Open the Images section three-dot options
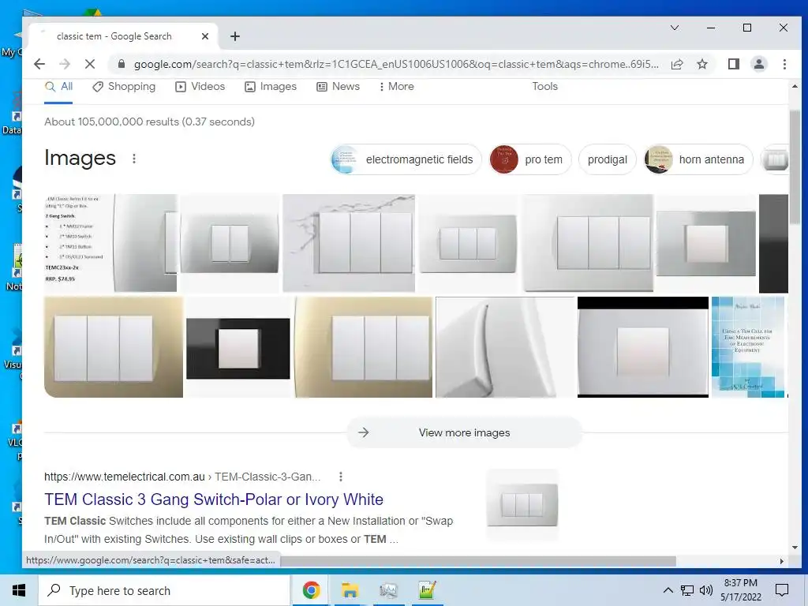This screenshot has width=808, height=606. click(x=134, y=159)
